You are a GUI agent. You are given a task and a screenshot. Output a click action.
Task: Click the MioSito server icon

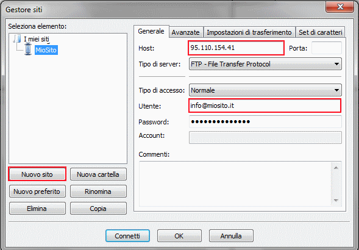point(28,49)
